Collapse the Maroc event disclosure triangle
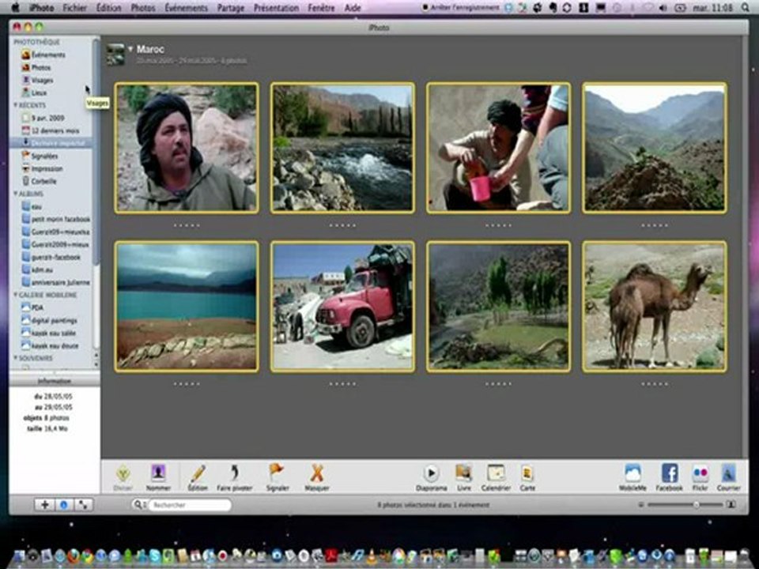The image size is (759, 569). [x=130, y=49]
